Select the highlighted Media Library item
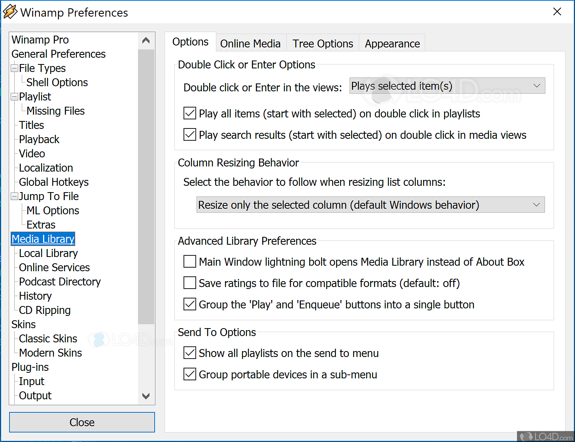575x442 pixels. point(43,239)
